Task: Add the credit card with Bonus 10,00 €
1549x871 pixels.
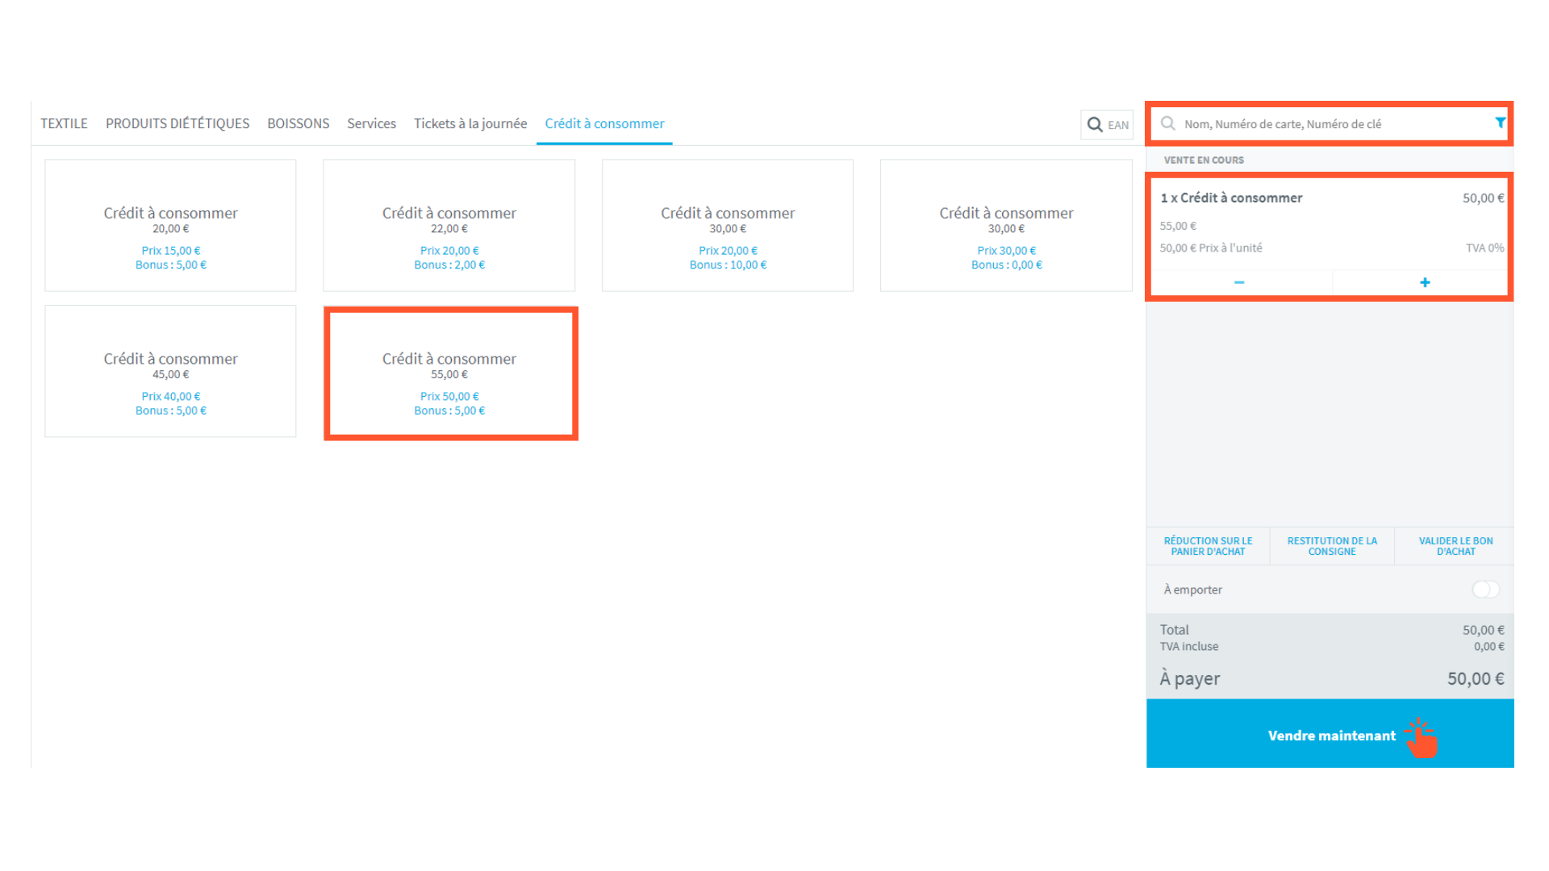Action: [x=728, y=225]
